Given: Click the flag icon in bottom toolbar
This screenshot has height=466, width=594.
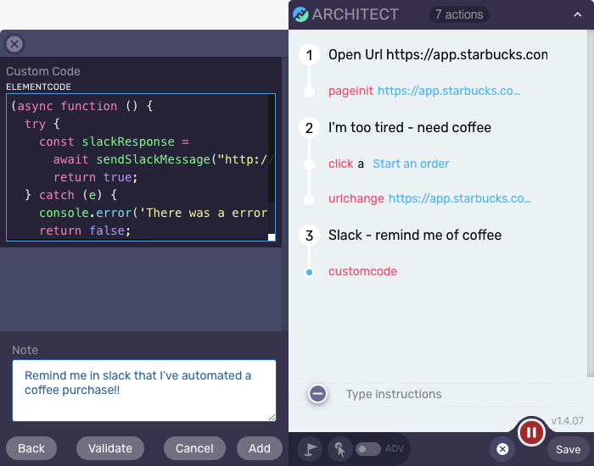Looking at the screenshot, I should click(x=311, y=449).
